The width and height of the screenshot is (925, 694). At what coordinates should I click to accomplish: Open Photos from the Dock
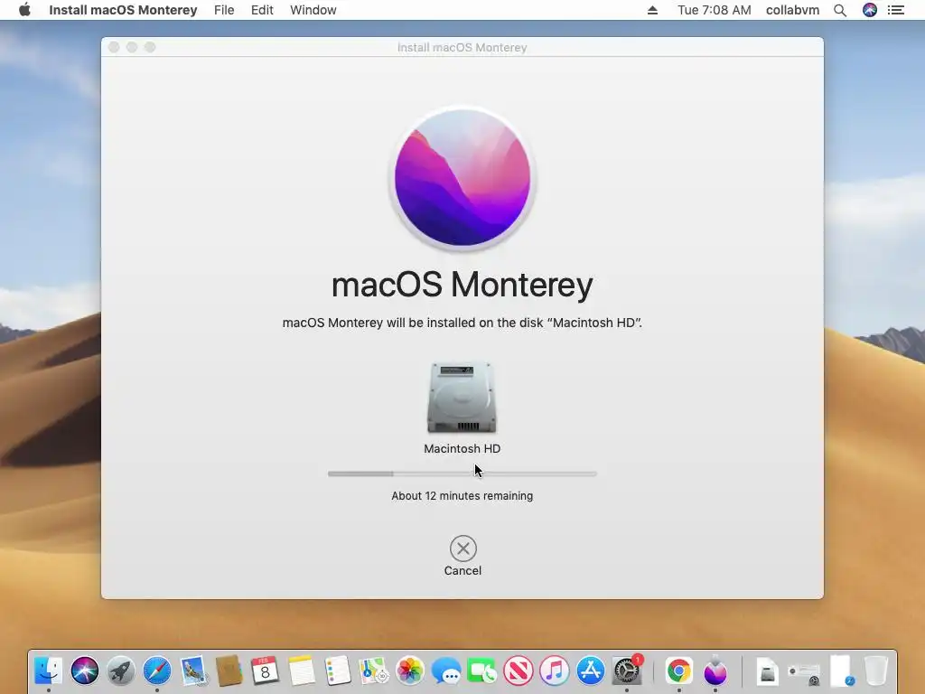coord(410,671)
